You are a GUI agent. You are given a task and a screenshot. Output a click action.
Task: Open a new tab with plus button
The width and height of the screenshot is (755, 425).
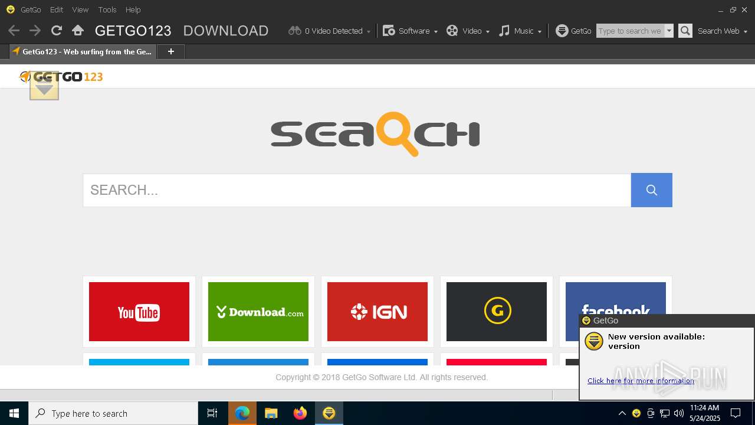point(171,52)
